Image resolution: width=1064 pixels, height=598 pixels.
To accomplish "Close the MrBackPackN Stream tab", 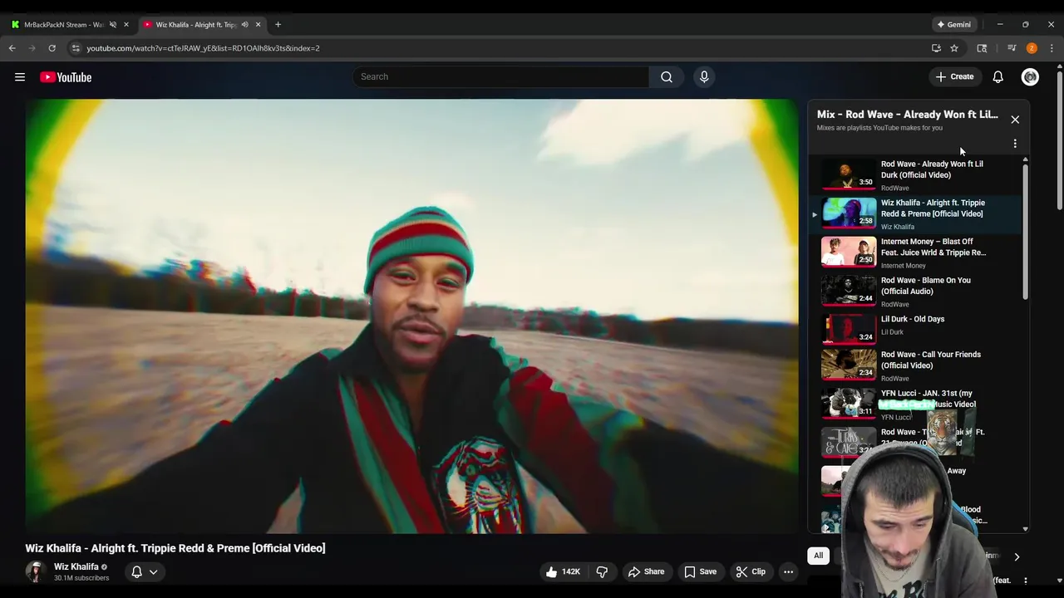I will click(126, 24).
